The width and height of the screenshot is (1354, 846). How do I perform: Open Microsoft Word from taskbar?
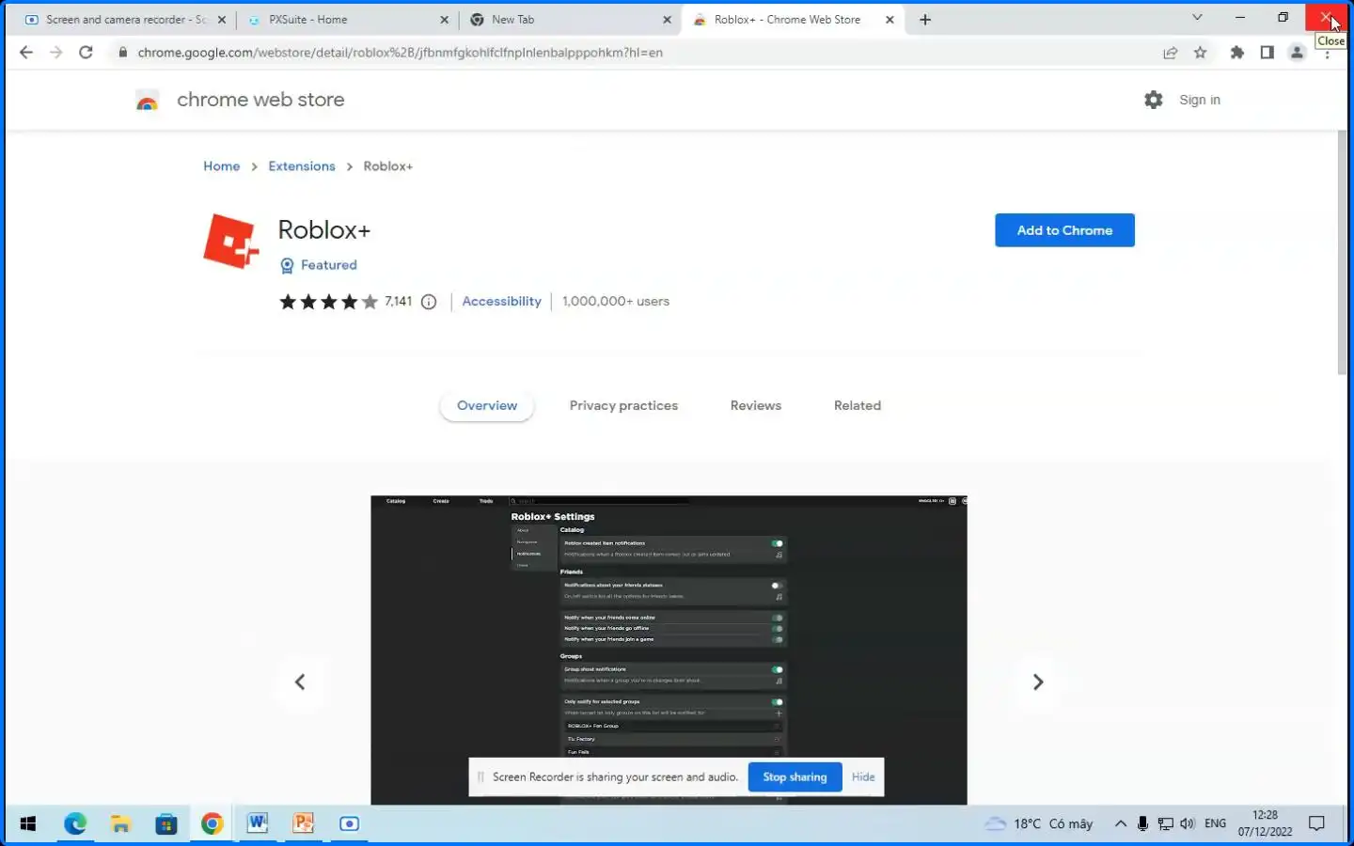tap(258, 824)
